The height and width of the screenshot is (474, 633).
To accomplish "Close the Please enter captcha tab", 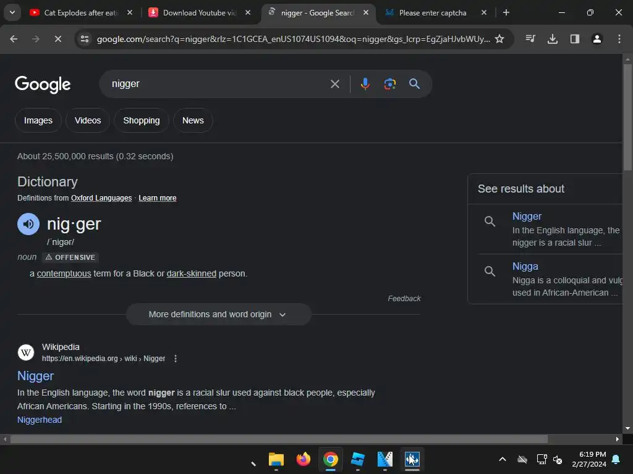I will [x=483, y=12].
